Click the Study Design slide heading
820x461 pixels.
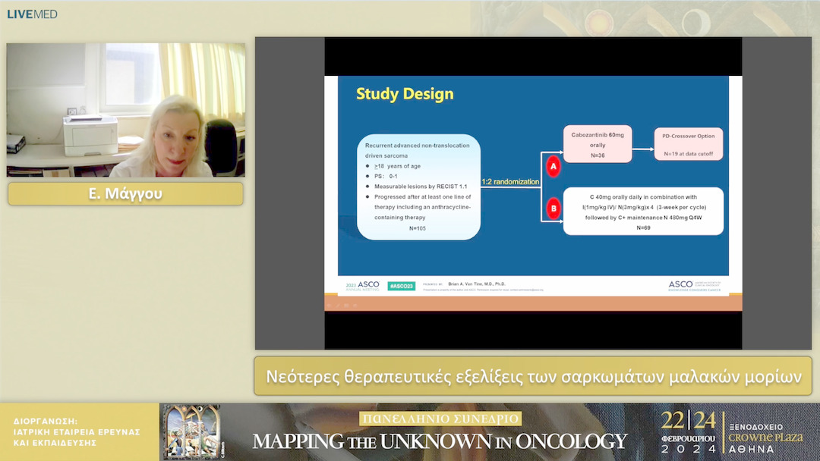pos(405,94)
